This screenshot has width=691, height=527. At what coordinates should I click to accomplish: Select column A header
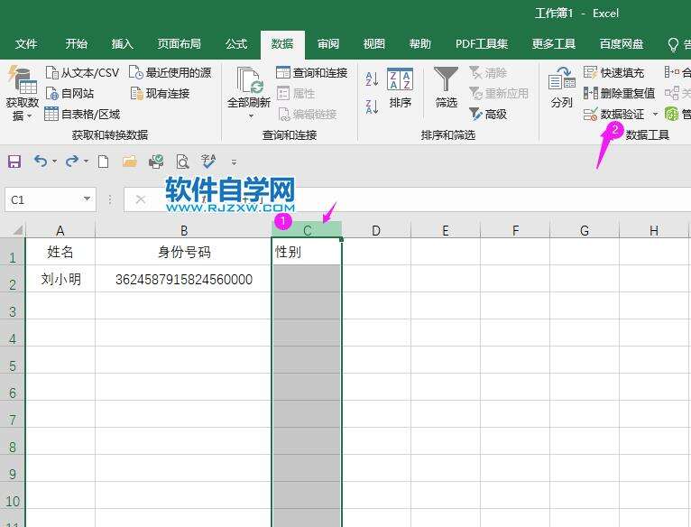60,230
